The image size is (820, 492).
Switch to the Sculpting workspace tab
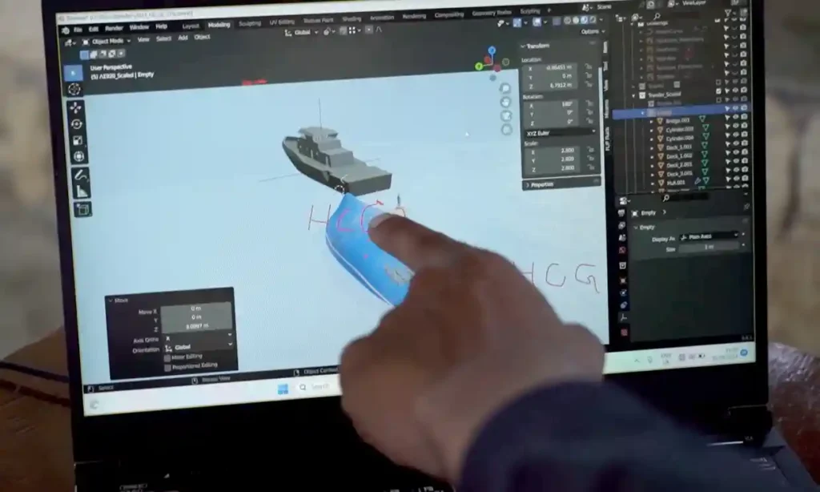click(250, 23)
